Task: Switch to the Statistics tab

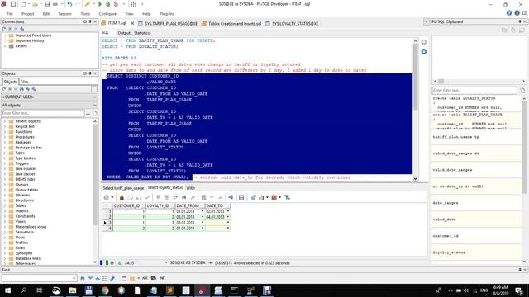Action: coord(141,33)
